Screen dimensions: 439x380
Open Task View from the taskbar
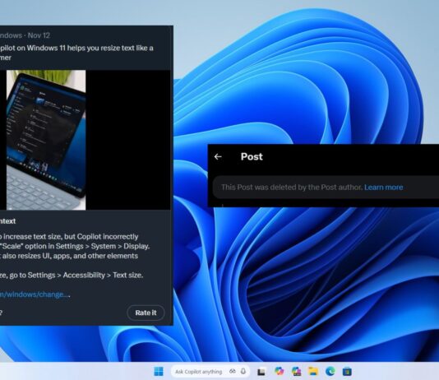(261, 372)
